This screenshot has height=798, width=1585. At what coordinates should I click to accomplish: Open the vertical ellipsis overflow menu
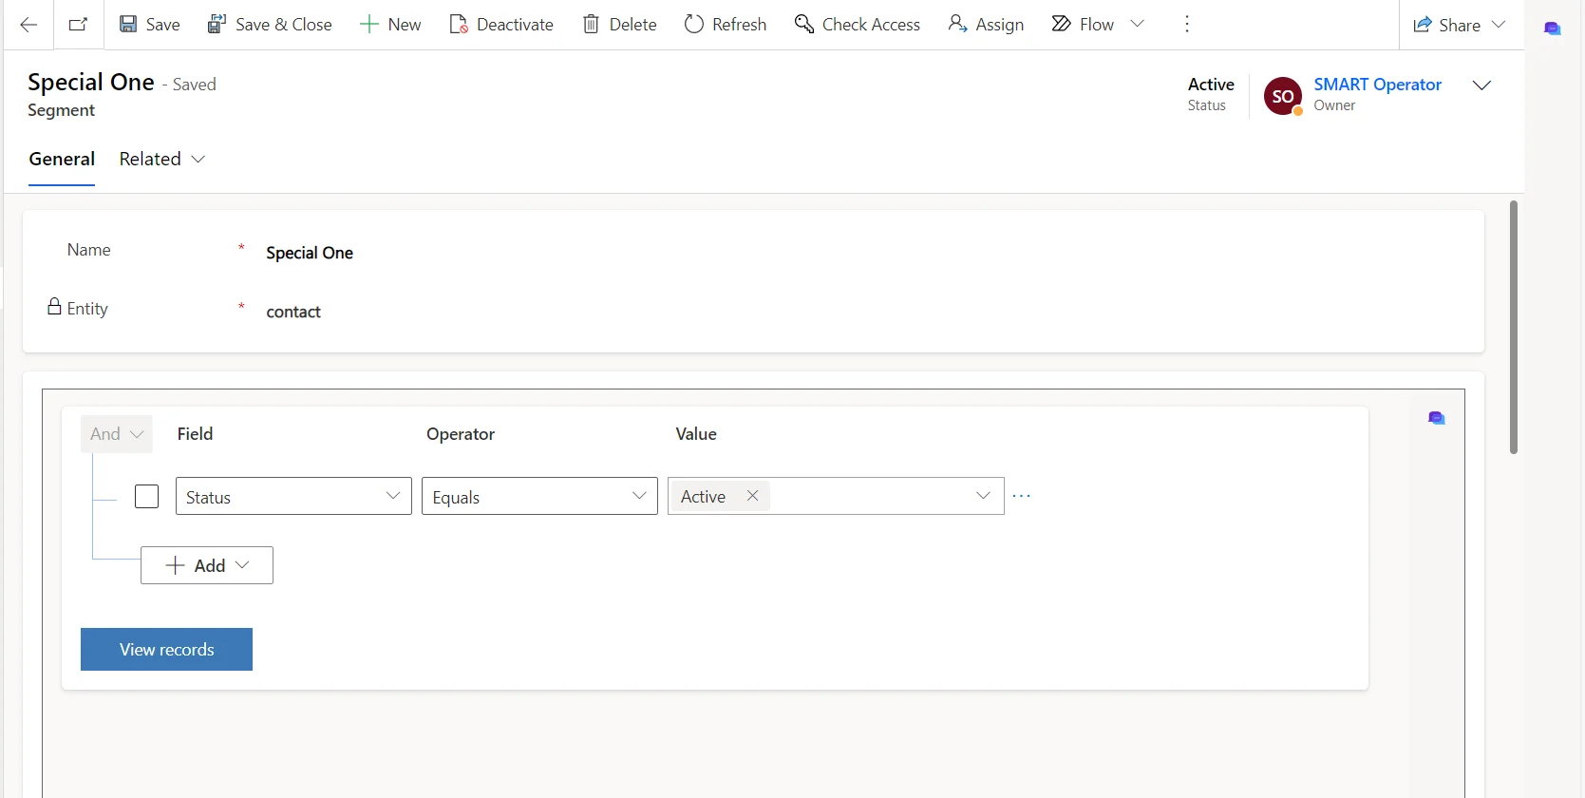coord(1186,25)
